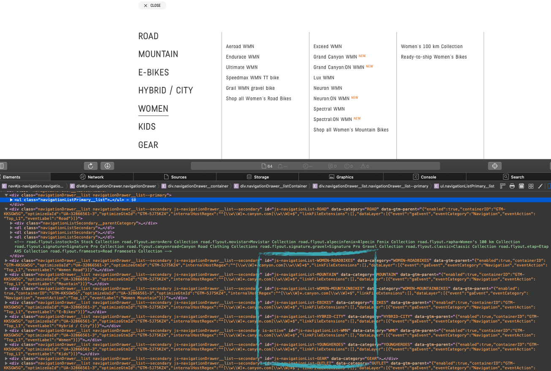Toggle print media styles with printer icon

pos(512,186)
